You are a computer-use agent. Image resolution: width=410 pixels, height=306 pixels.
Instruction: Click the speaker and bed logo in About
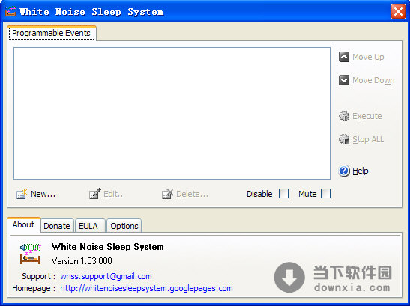tap(30, 254)
